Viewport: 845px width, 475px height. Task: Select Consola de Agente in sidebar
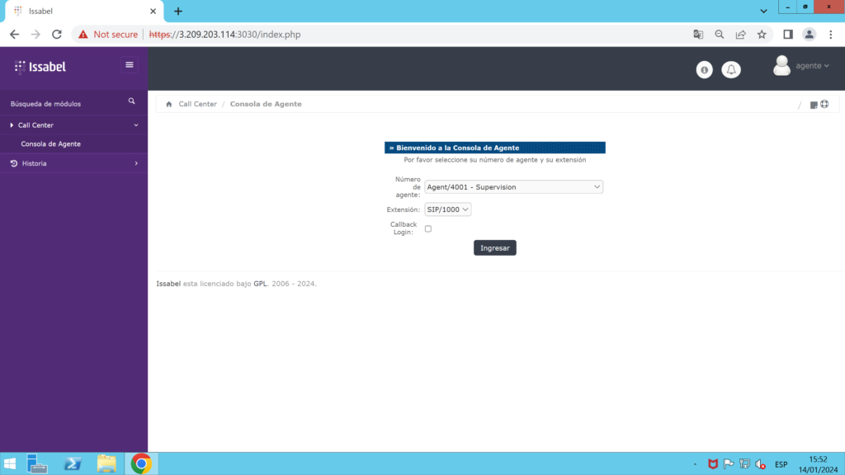point(50,144)
